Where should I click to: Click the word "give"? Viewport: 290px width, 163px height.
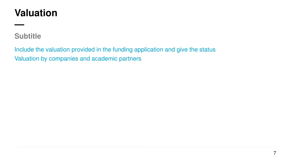pyautogui.click(x=182, y=50)
